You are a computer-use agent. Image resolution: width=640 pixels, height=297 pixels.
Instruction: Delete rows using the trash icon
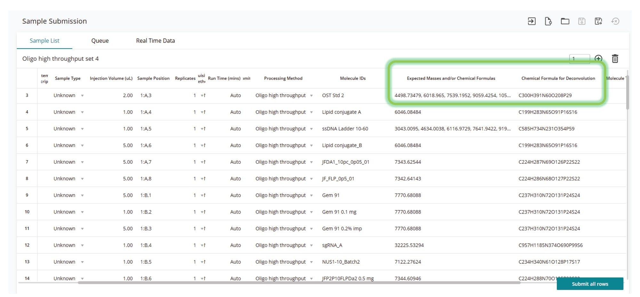tap(615, 59)
